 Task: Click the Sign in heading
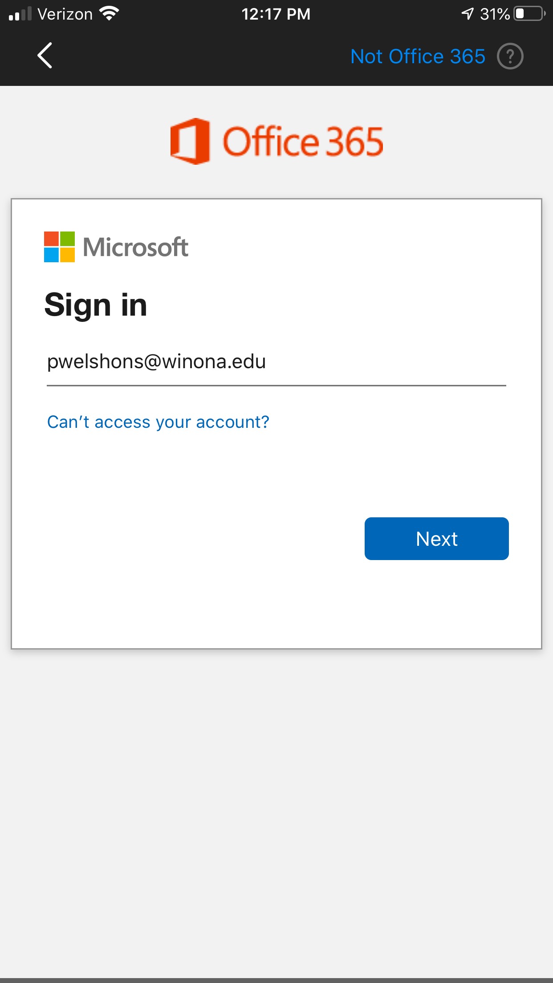point(96,305)
